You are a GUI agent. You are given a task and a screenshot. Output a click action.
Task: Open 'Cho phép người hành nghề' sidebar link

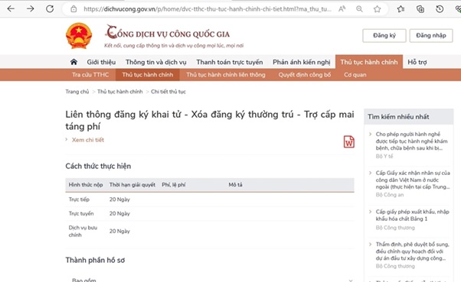tap(412, 141)
